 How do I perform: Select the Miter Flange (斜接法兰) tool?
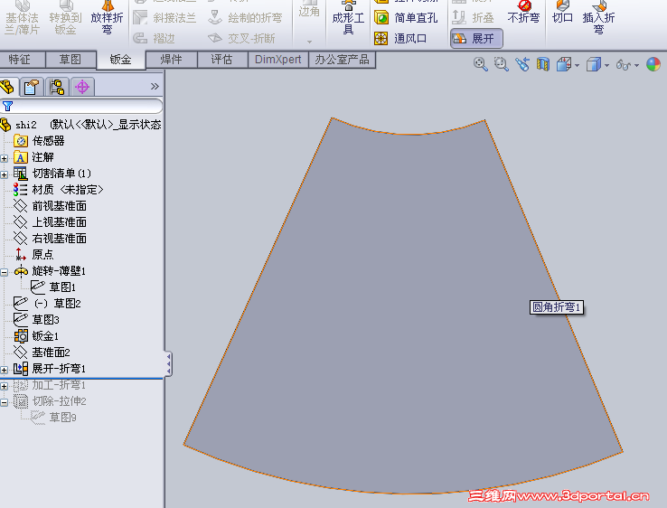[x=164, y=17]
